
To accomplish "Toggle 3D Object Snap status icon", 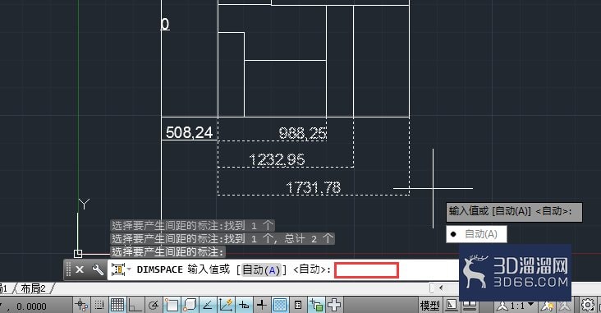I will coord(190,305).
